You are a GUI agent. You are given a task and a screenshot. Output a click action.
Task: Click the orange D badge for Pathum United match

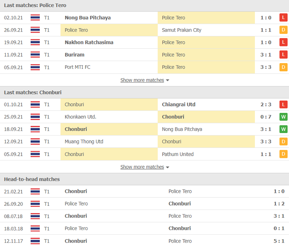[x=283, y=154]
